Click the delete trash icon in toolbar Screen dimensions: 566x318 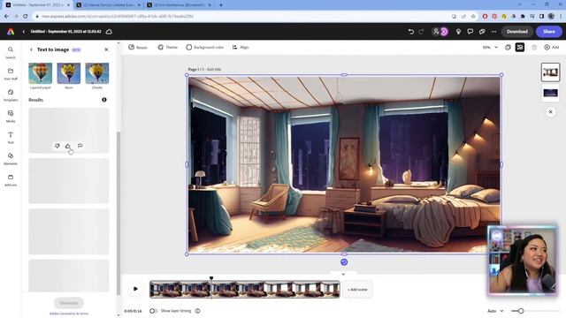pos(534,47)
